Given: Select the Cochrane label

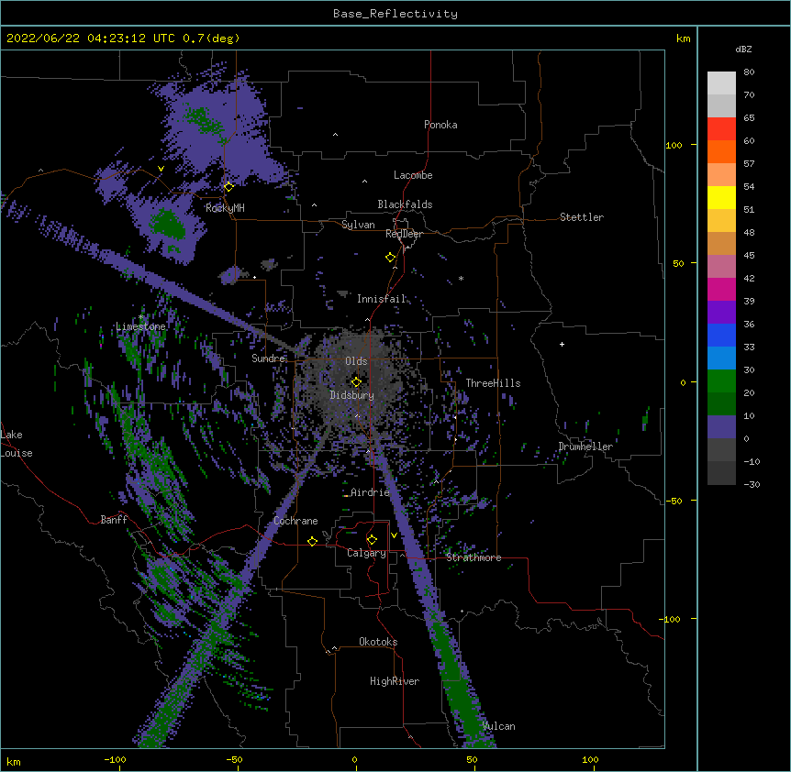Looking at the screenshot, I should pos(295,521).
